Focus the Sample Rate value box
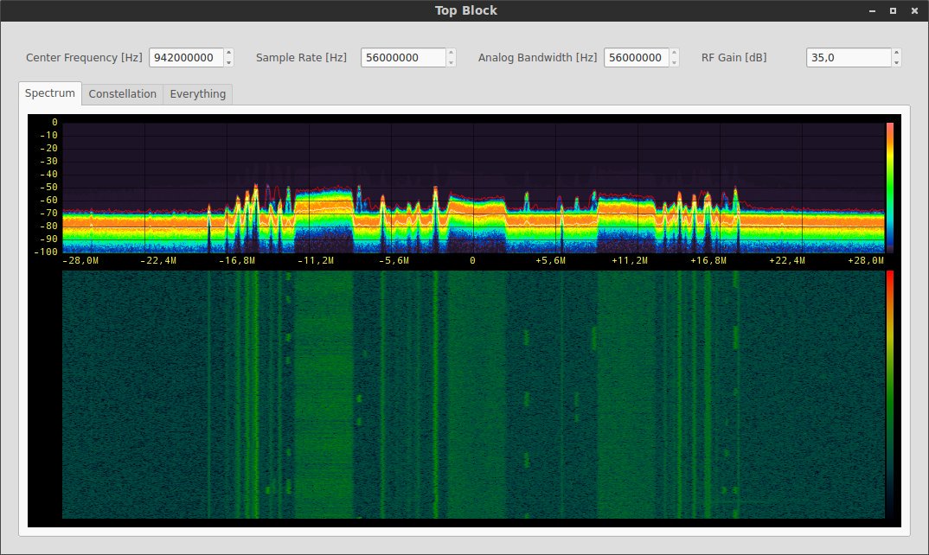929x555 pixels. tap(402, 58)
